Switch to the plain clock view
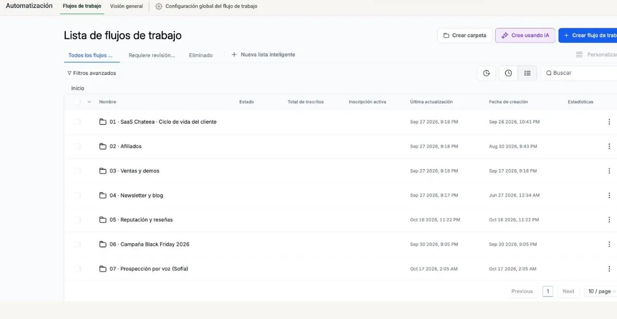Viewport: 617px width, 319px height. [x=508, y=73]
